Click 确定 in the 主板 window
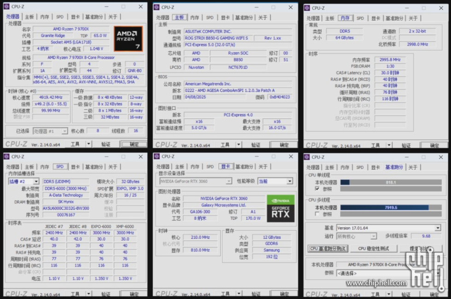451x299 pixels. coord(284,145)
